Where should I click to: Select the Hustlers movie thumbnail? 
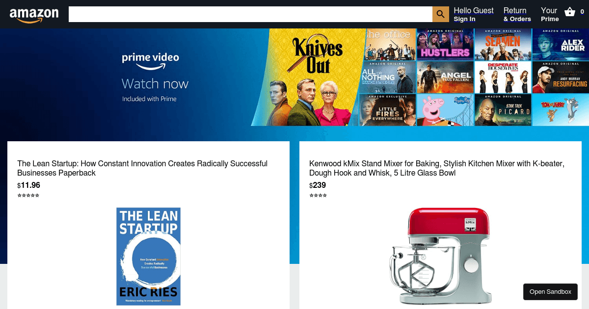(445, 44)
